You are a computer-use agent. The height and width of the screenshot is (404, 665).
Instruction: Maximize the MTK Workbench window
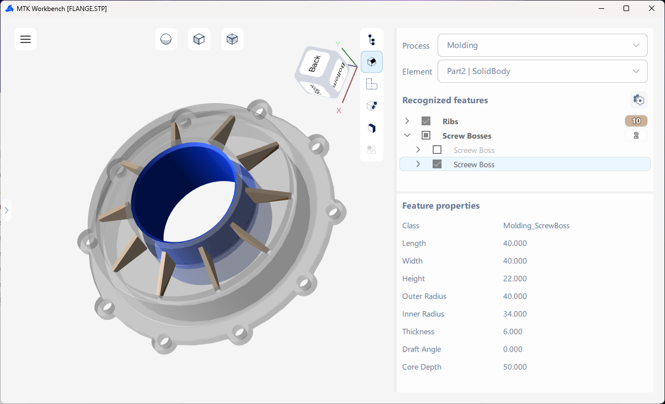click(626, 8)
